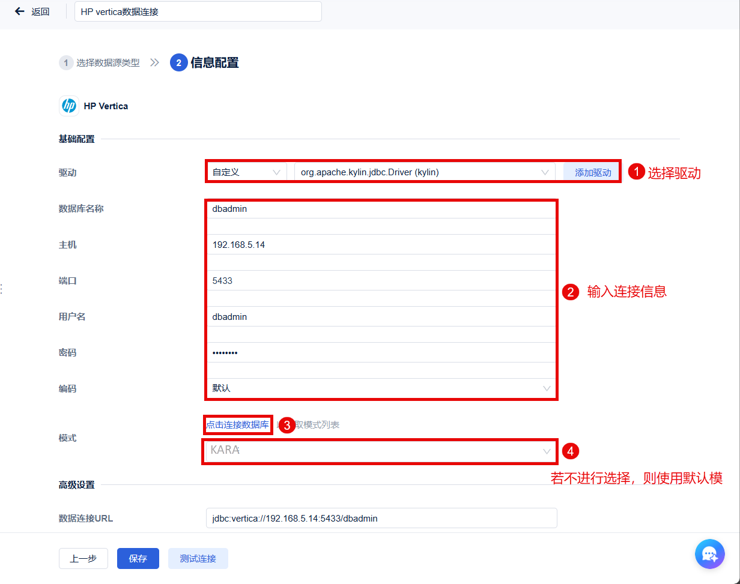Go back to step 1 选择数据源类型

[100, 62]
